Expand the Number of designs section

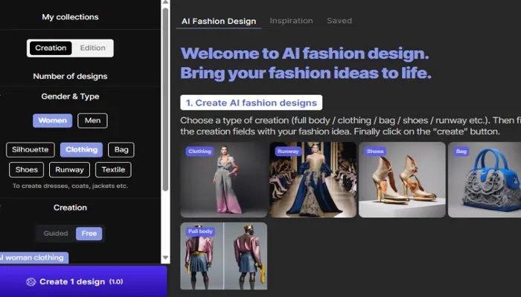[70, 76]
